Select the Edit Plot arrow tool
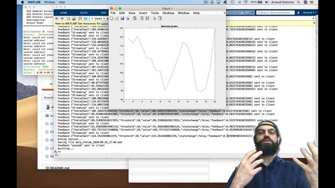Screen dimensions: 335x188 155,19
